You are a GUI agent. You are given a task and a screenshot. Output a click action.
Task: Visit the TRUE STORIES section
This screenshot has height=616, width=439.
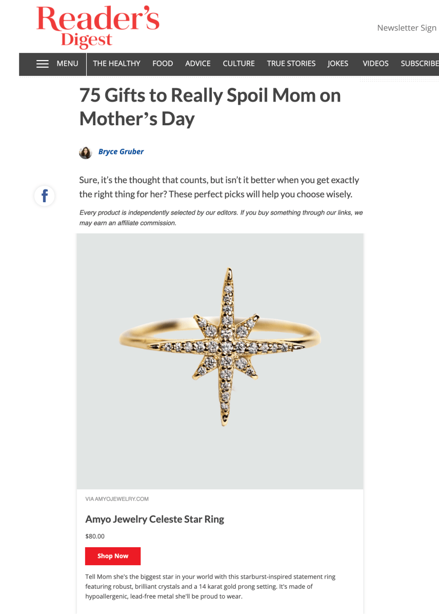click(x=291, y=64)
